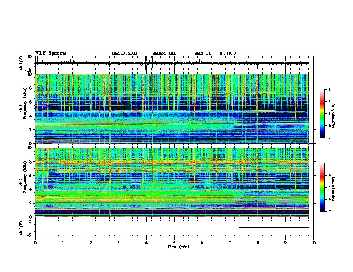Click the ch.1 waveform trace panel

174,63
